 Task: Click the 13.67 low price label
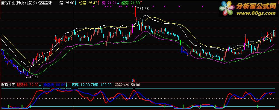coord(34,77)
